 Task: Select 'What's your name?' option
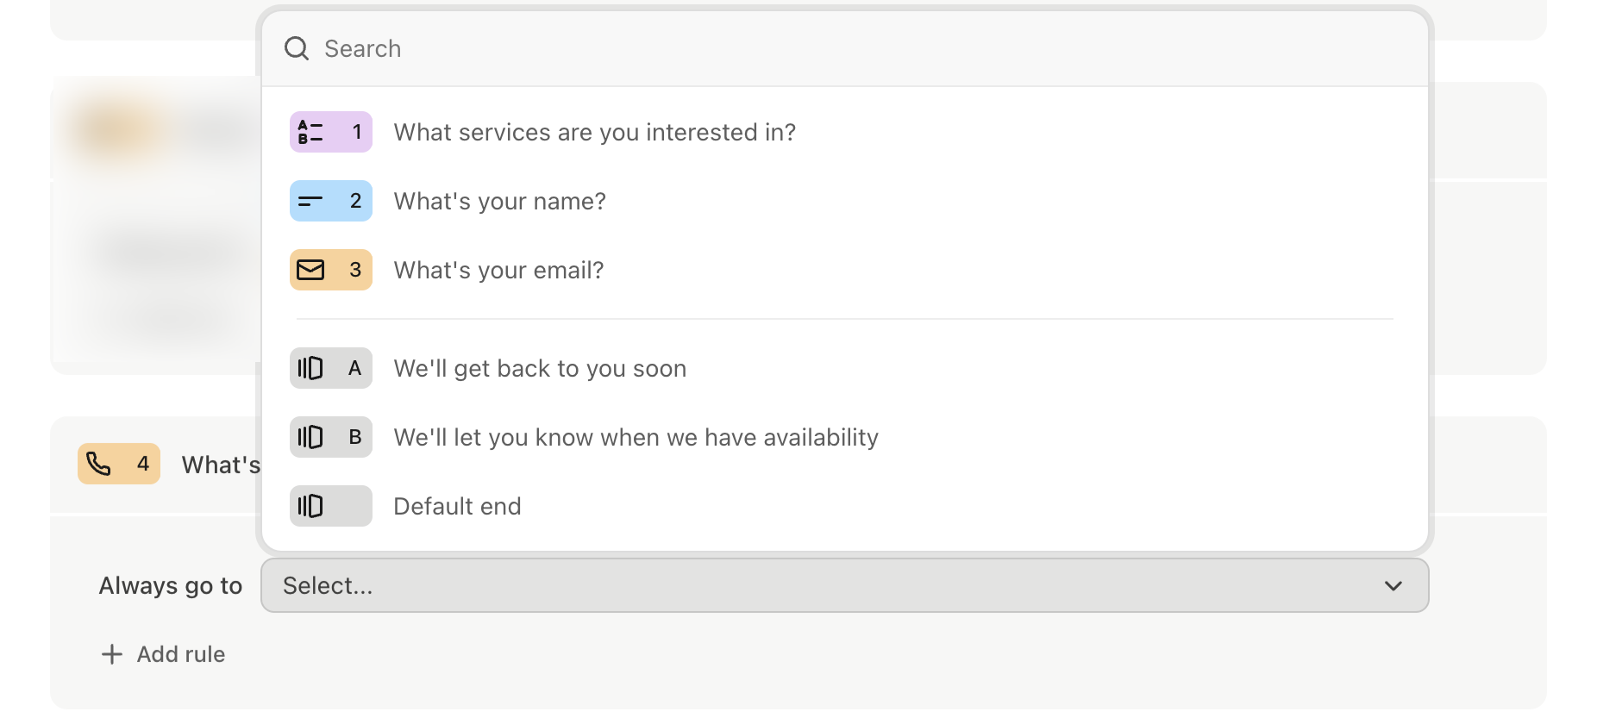point(845,201)
